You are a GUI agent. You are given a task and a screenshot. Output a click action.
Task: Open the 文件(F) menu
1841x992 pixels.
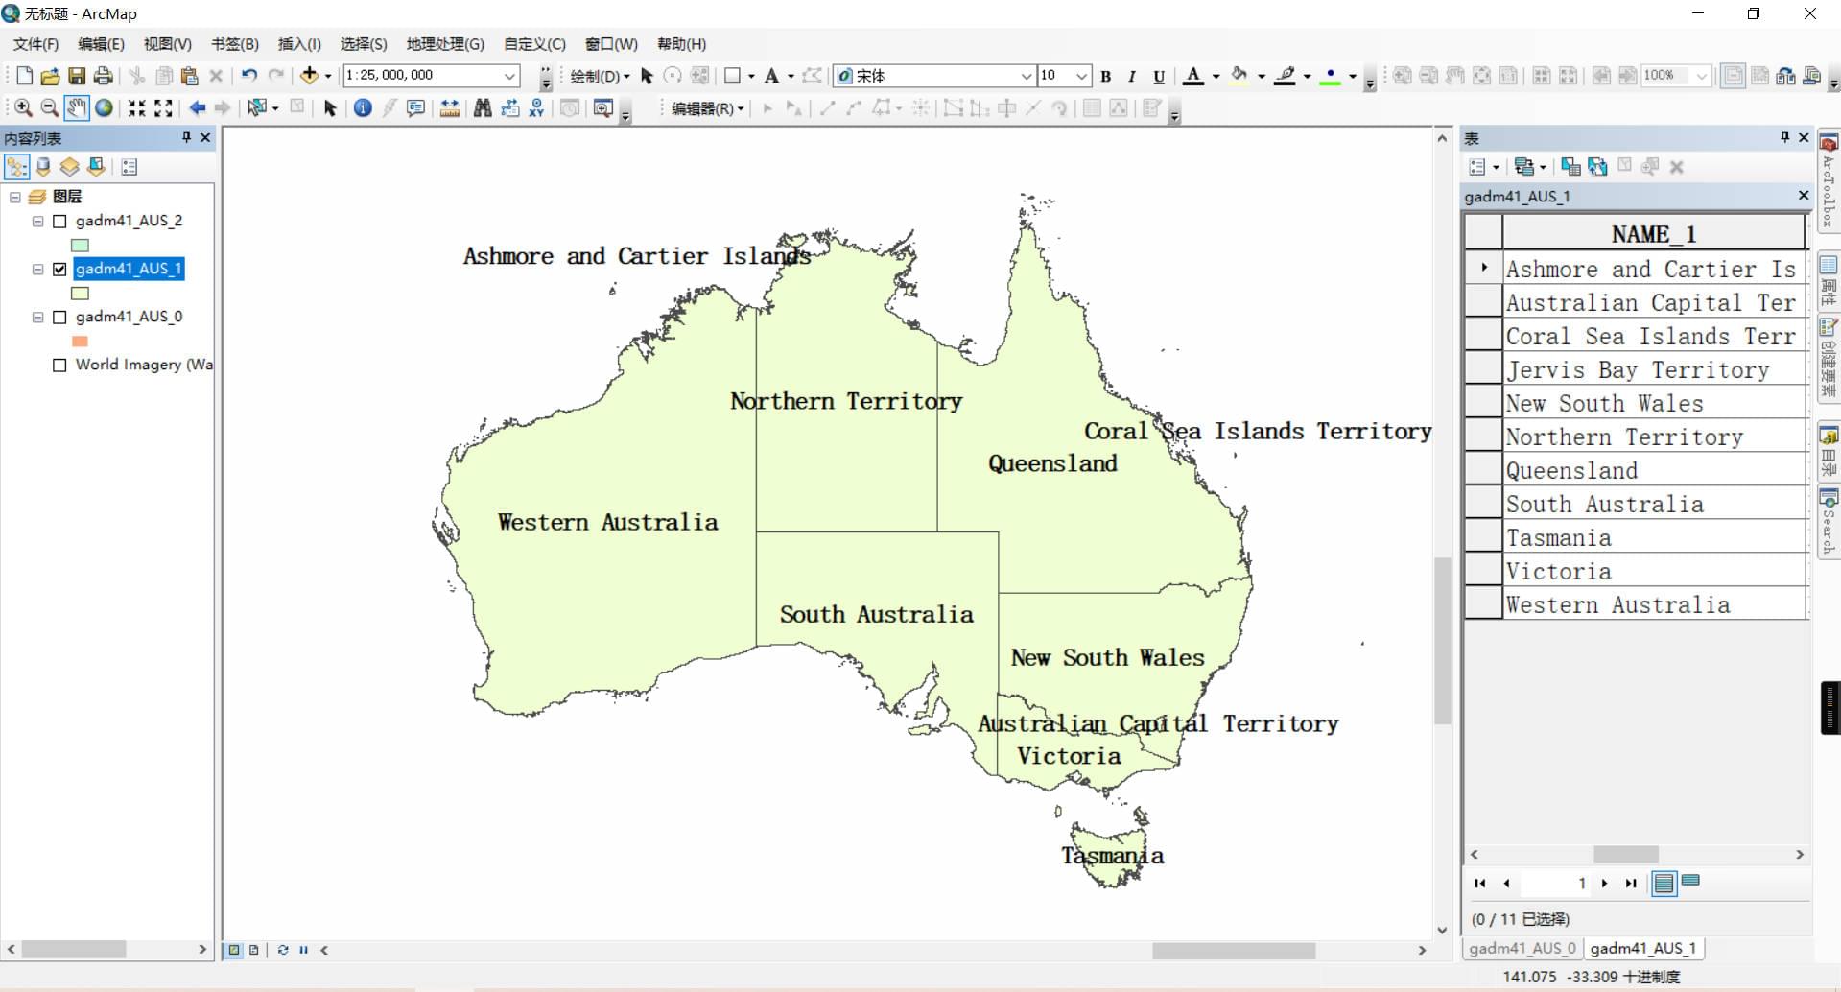(35, 44)
